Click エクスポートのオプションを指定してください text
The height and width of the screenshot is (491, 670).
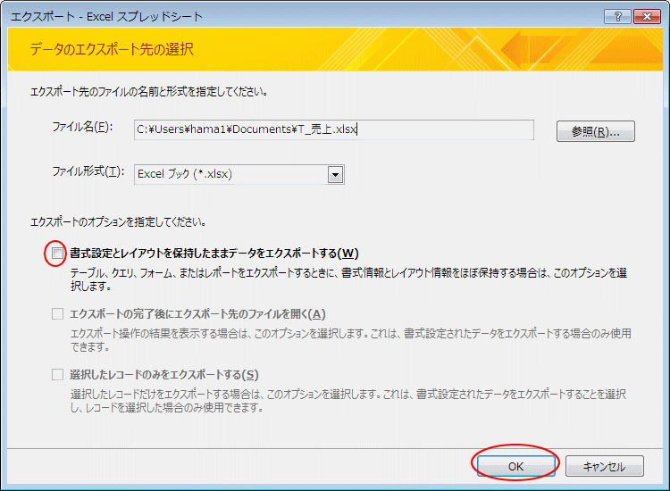coord(118,222)
